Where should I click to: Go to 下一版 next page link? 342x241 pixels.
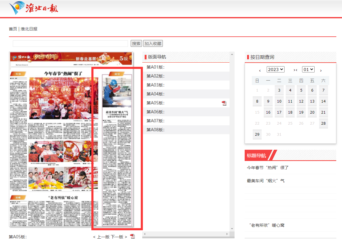(x=117, y=237)
